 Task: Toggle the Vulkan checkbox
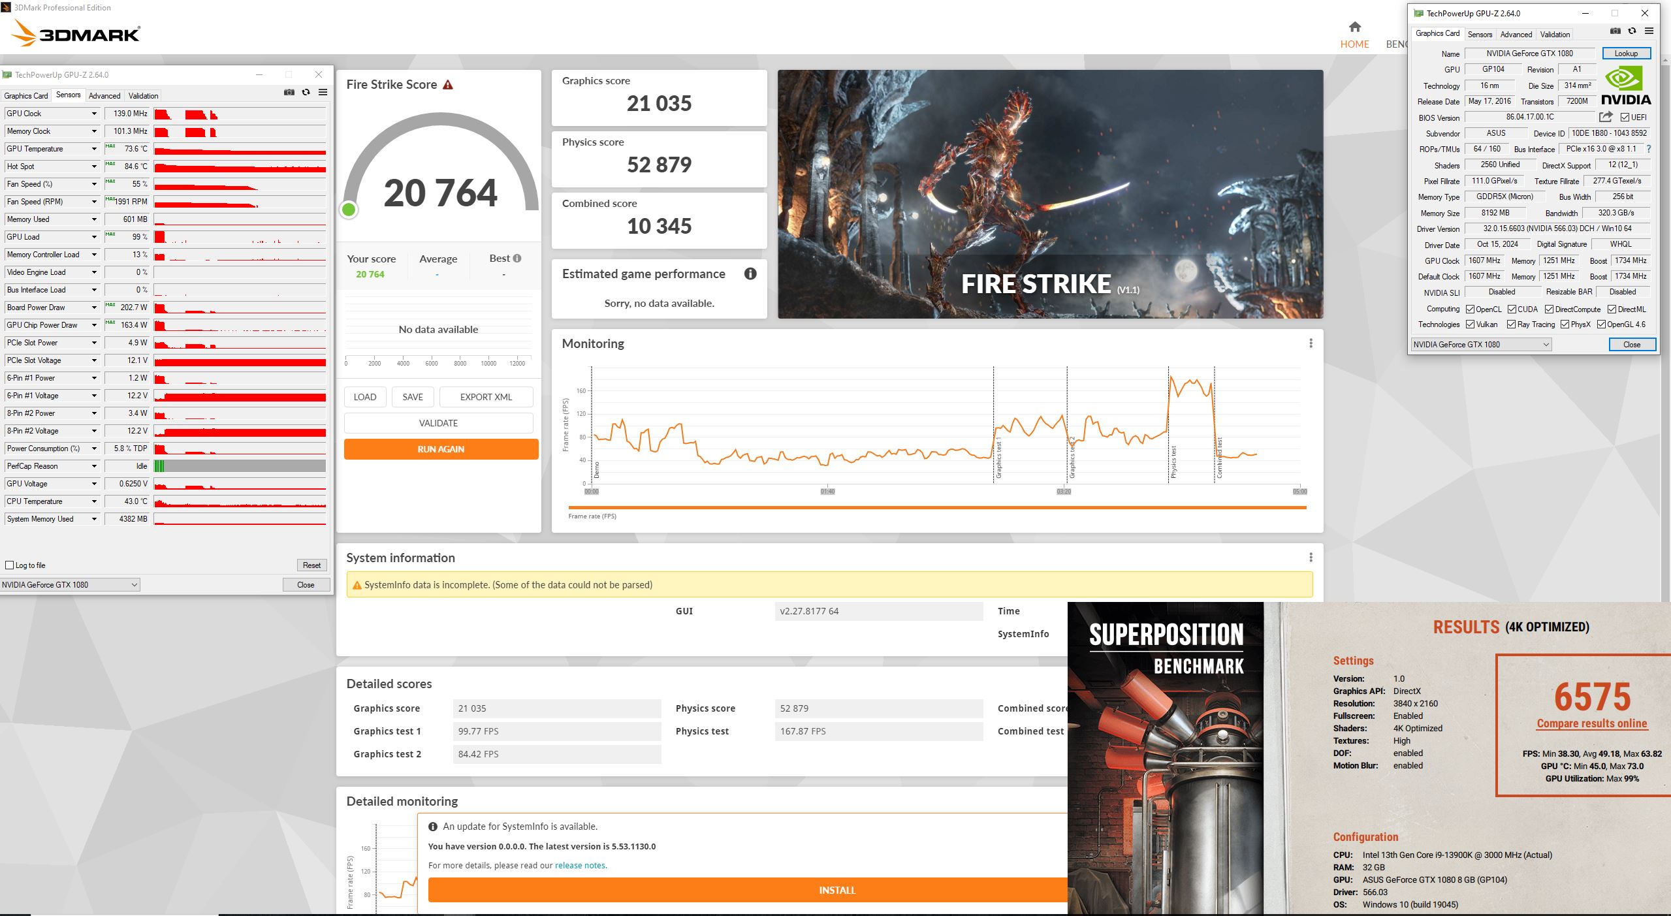pos(1470,324)
